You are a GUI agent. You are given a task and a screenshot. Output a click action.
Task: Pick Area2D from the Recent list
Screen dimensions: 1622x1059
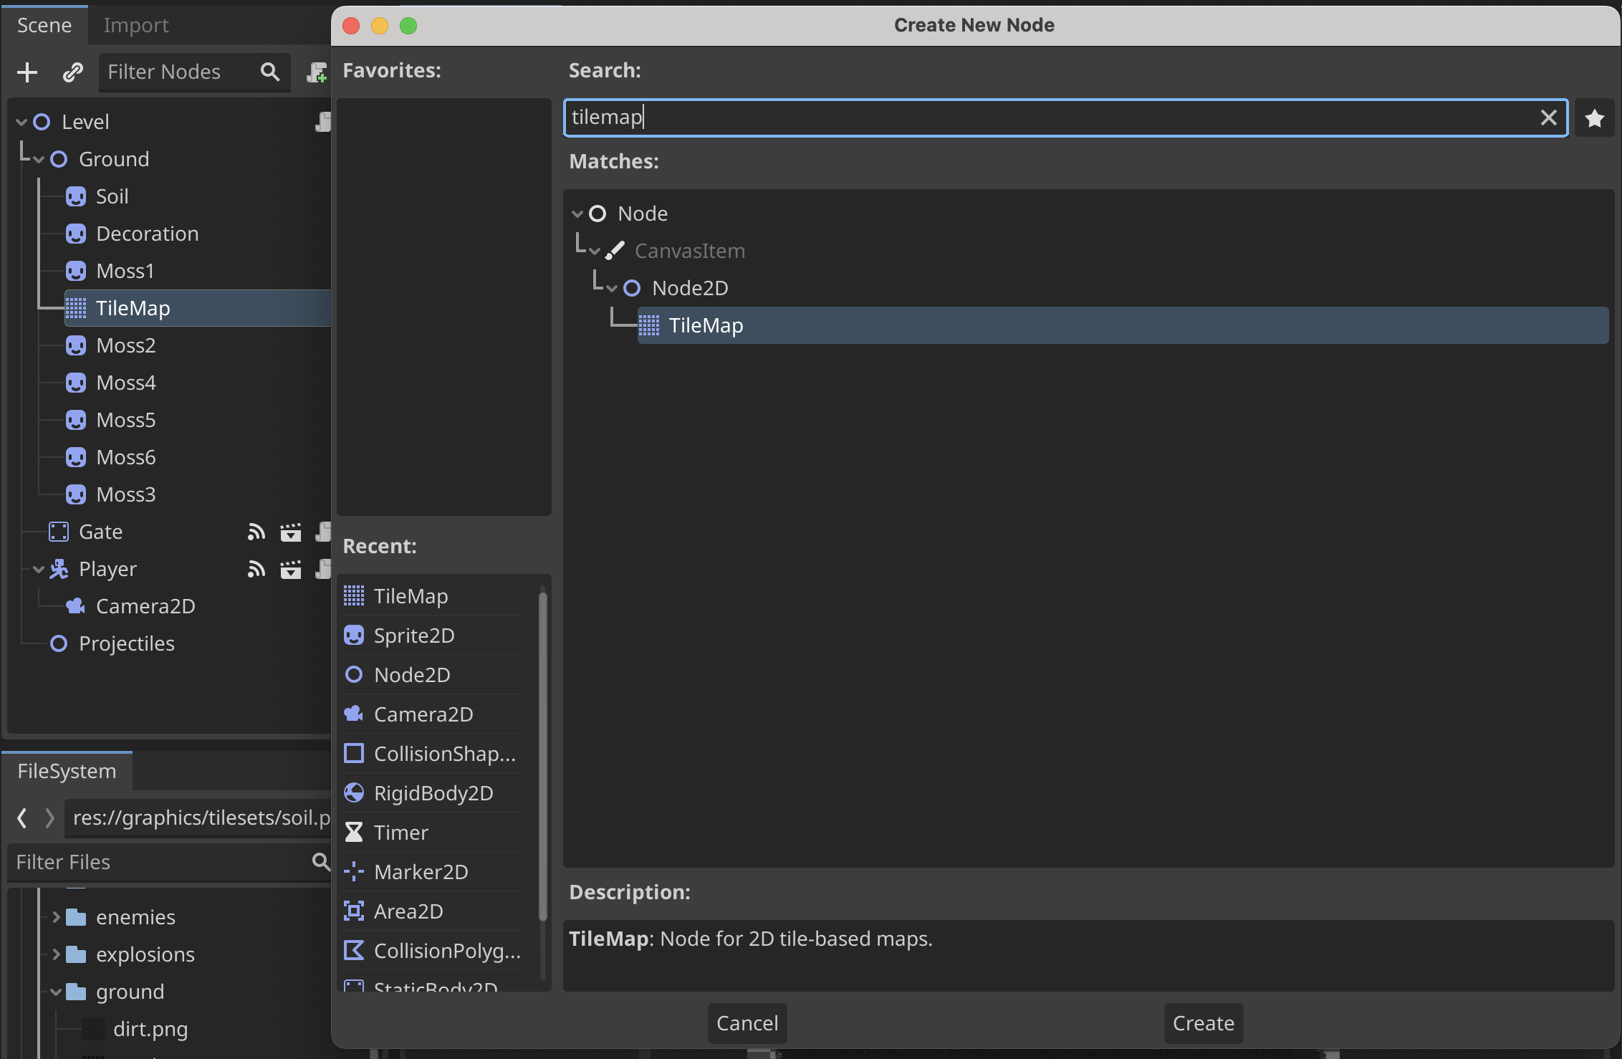(433, 911)
